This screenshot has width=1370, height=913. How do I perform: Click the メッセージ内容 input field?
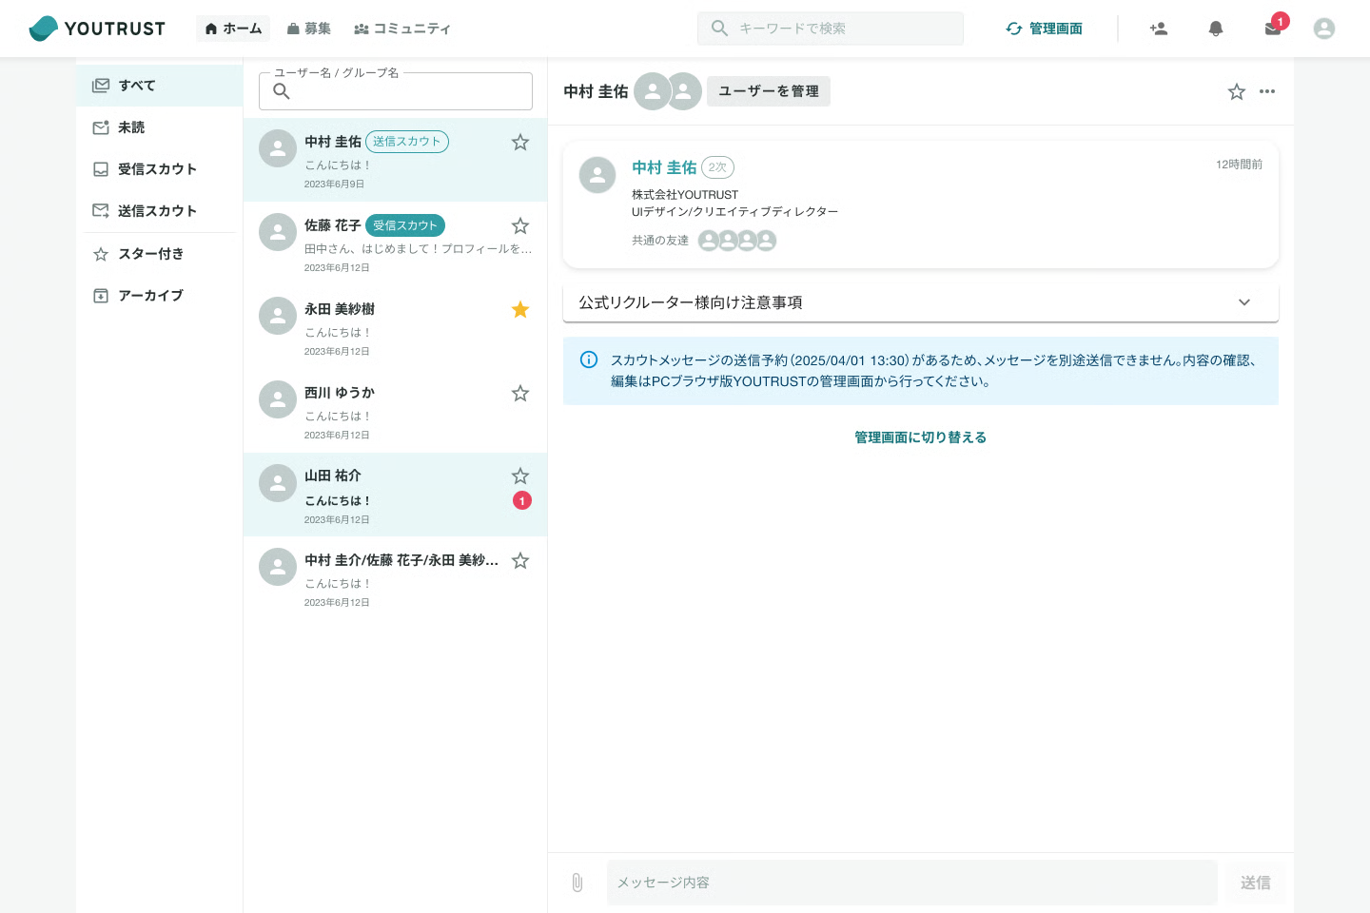(x=911, y=883)
